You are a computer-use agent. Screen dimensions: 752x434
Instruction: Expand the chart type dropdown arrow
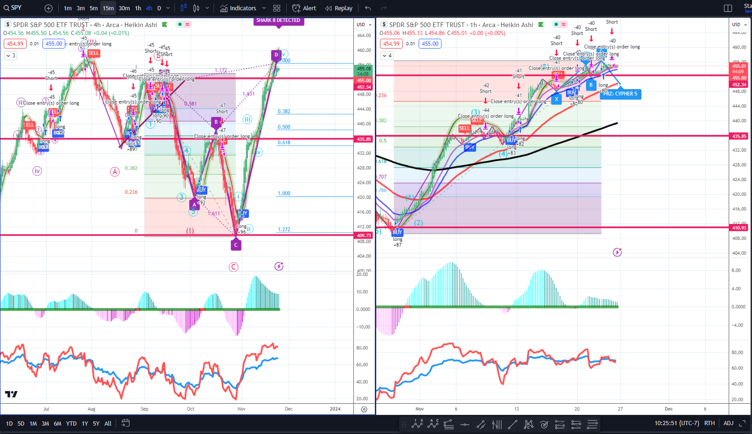click(207, 8)
